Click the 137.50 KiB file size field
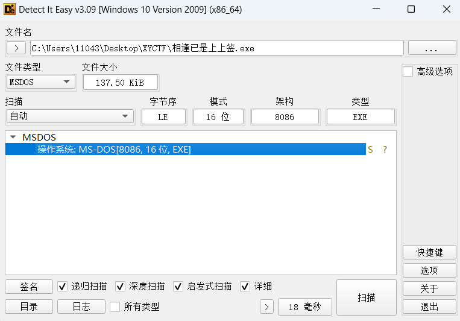 point(121,83)
